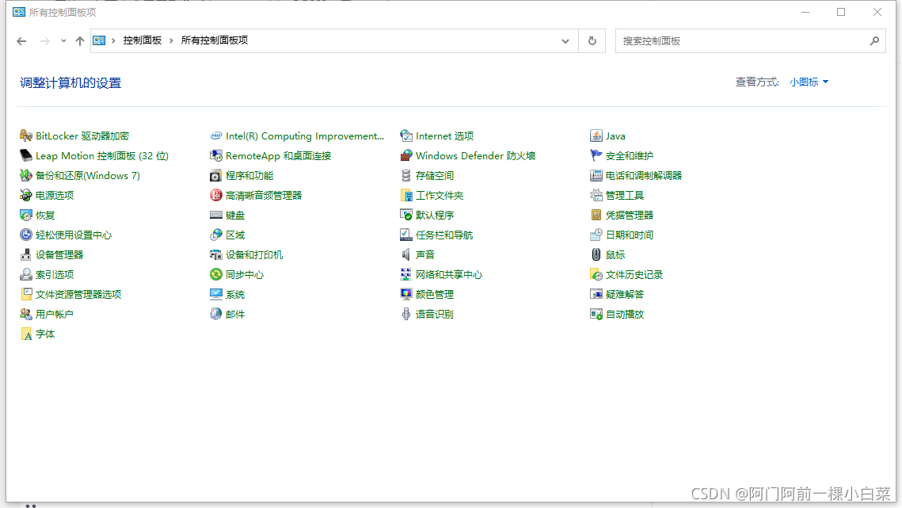
Task: Open recent locations dropdown arrow
Action: coord(63,41)
